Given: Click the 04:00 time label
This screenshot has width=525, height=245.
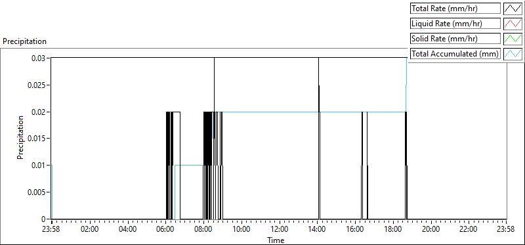Looking at the screenshot, I should (x=127, y=230).
